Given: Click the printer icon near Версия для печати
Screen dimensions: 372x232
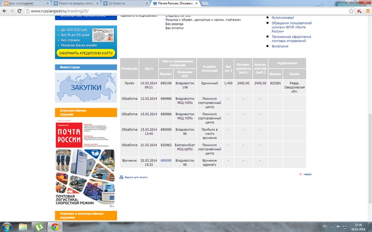Looking at the screenshot, I should [x=121, y=177].
